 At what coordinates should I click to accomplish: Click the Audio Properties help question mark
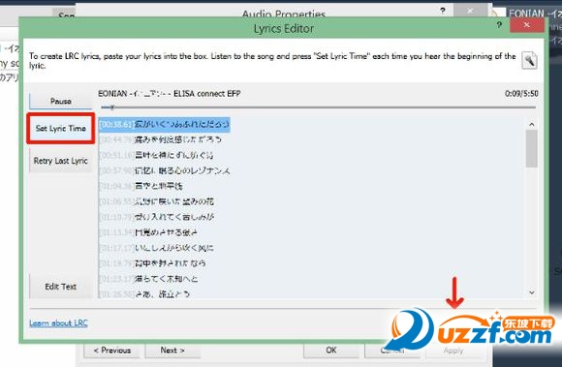[443, 11]
